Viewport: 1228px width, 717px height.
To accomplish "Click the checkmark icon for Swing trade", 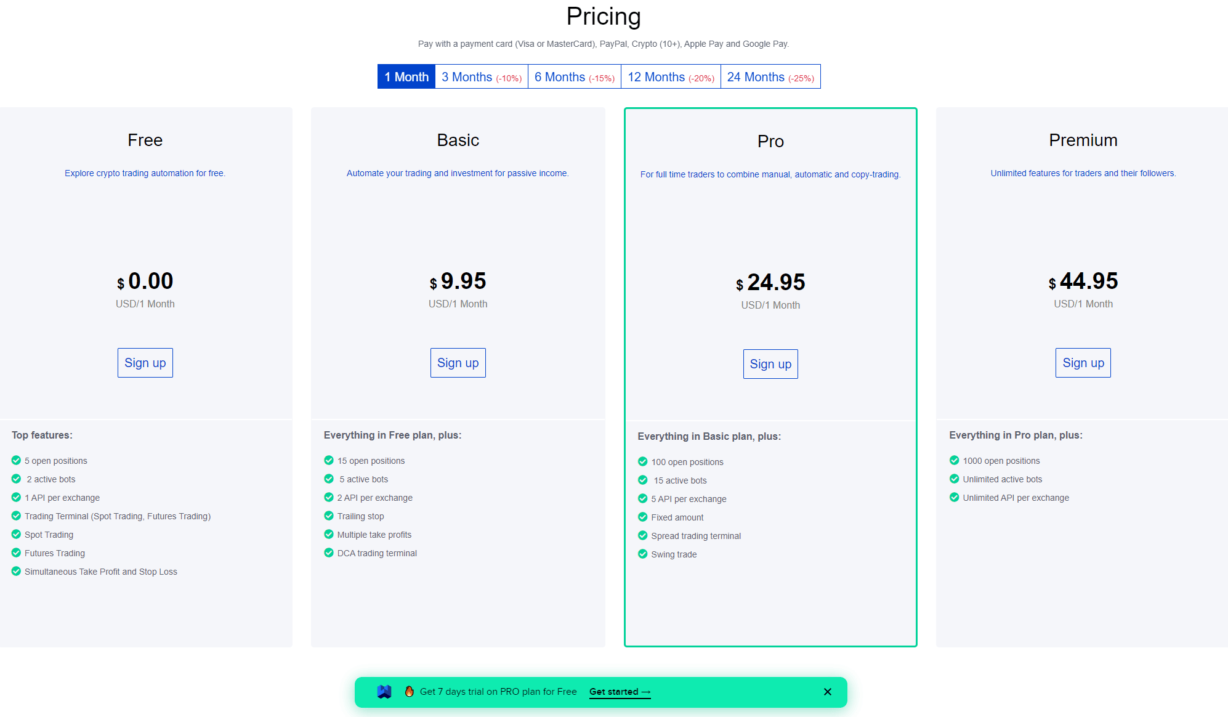I will (642, 553).
